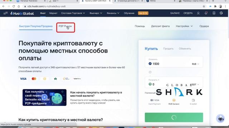Open the Депозит фиата link
Screen dimensions: 229x128
[x=160, y=26]
